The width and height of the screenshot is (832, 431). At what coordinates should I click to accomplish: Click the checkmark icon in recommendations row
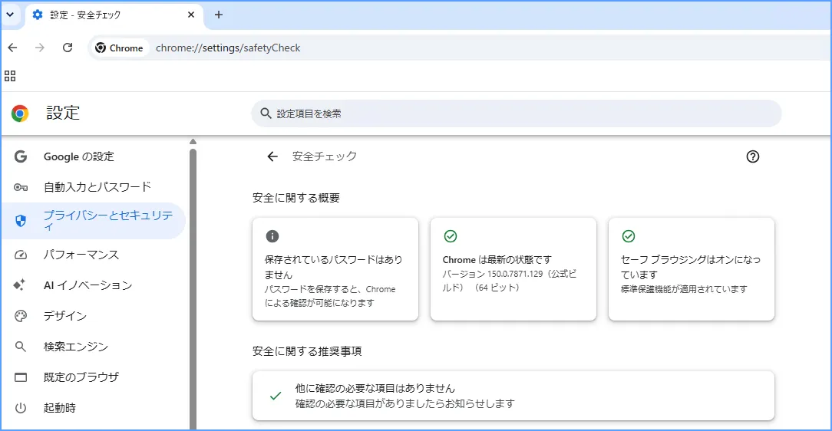(276, 396)
